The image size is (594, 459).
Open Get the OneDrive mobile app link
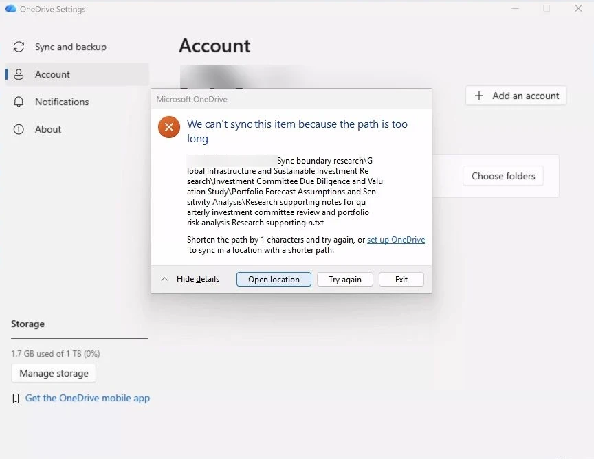pos(87,398)
